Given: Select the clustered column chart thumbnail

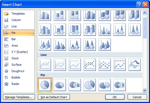Looking at the screenshot, I should 45,15.
